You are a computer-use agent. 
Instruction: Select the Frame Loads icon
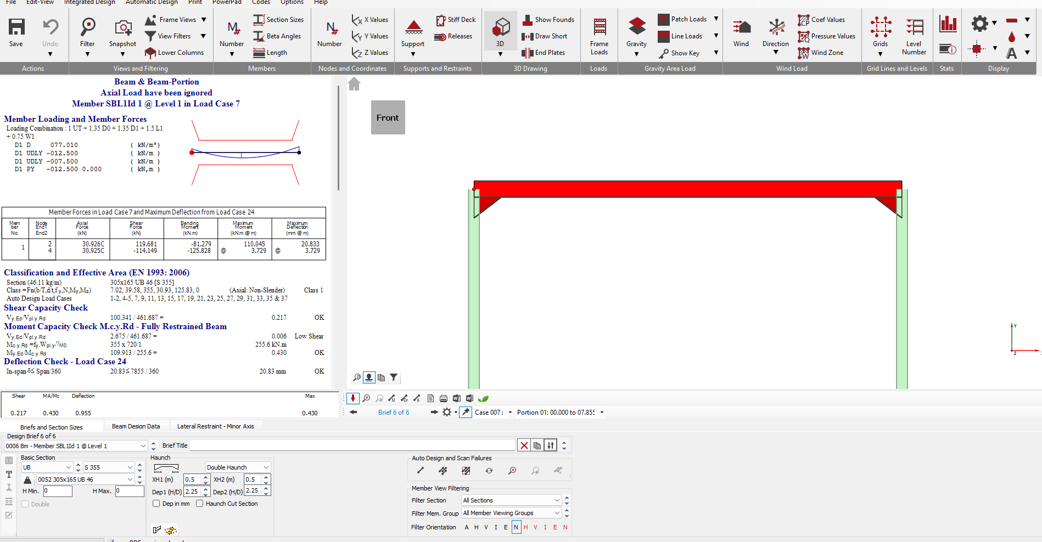599,27
